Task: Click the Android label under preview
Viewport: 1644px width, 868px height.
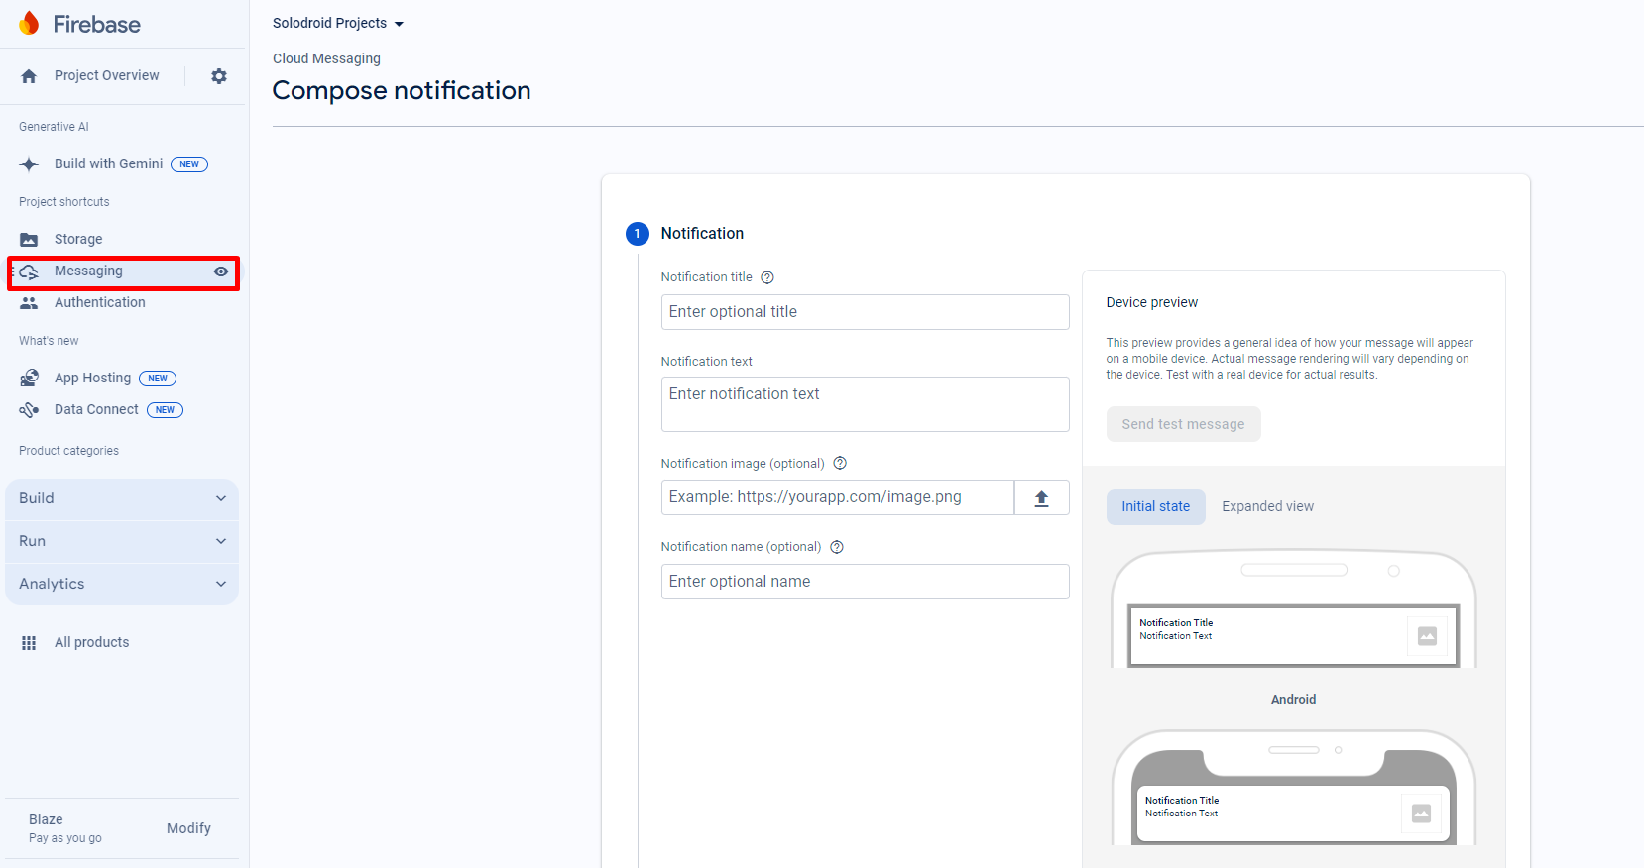Action: [1294, 700]
